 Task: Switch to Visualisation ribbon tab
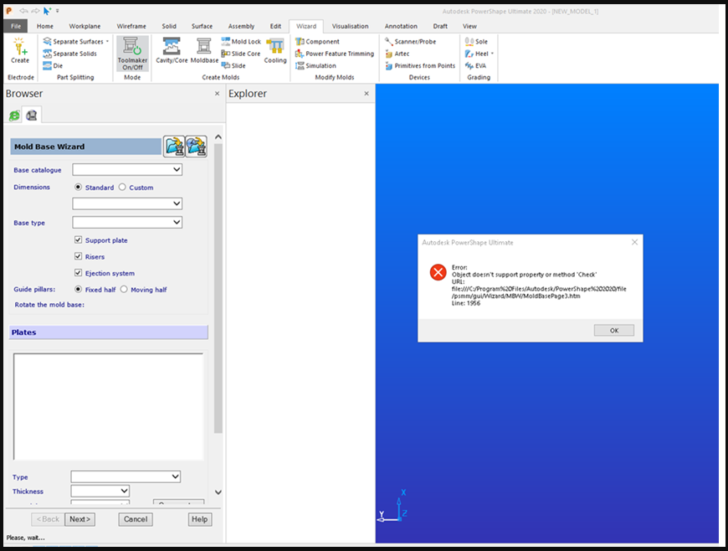pyautogui.click(x=350, y=26)
